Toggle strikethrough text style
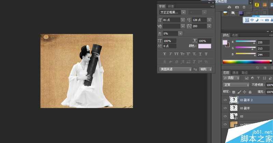Image resolution: width=273 pixels, height=143 pixels. 207,54
